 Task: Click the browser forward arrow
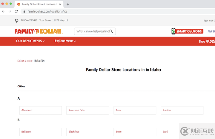pyautogui.click(x=10, y=11)
